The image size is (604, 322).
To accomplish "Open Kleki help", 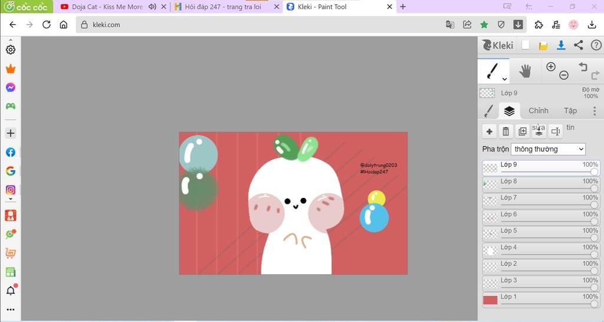I will tap(596, 45).
